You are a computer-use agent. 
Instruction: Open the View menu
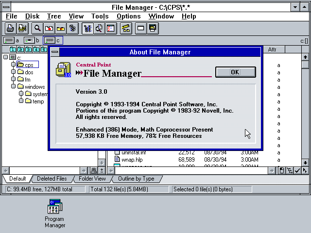(76, 16)
